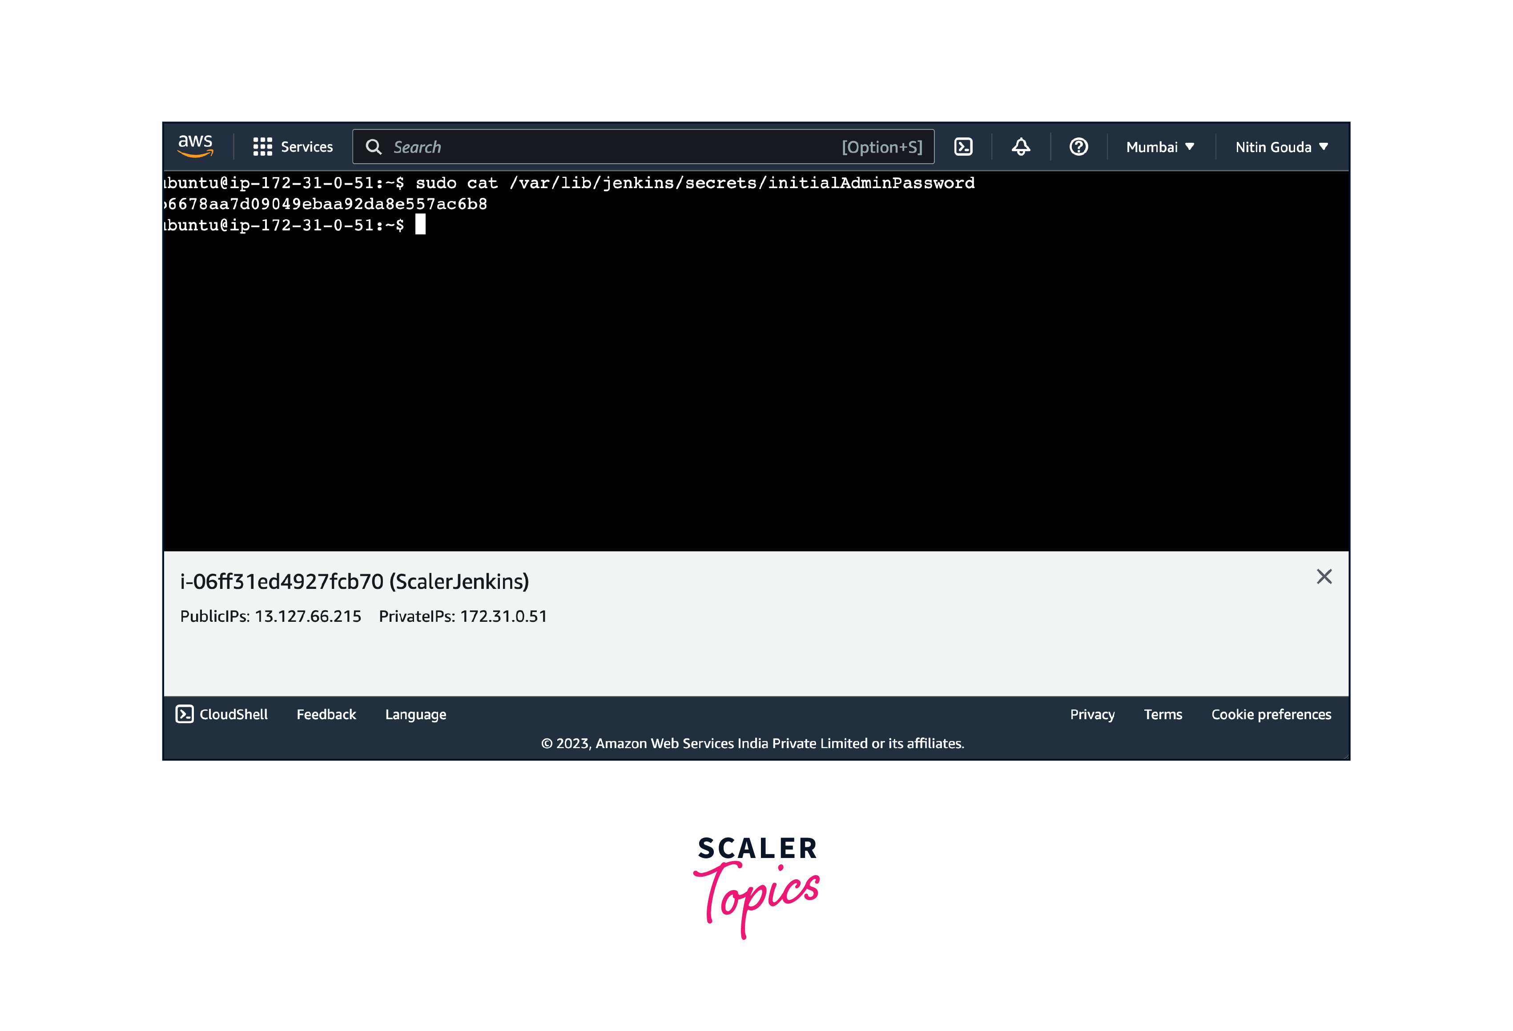This screenshot has height=1031, width=1513.
Task: Click the CloudShell icon in footer
Action: pos(184,714)
